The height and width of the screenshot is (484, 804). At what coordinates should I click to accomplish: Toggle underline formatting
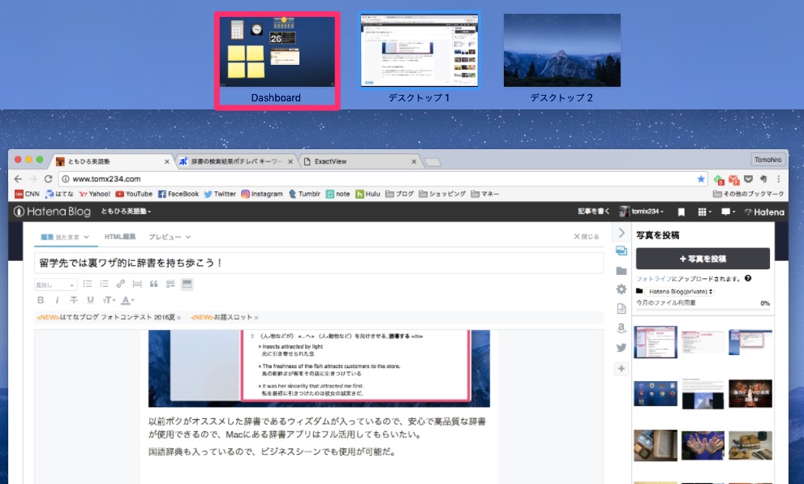90,300
